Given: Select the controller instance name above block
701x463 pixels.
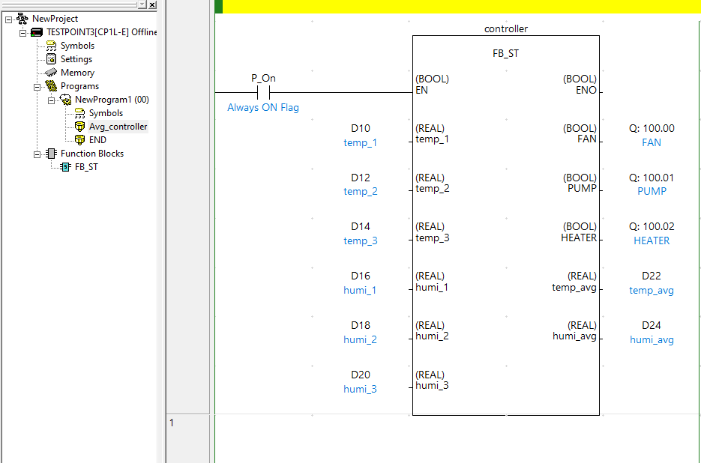Looking at the screenshot, I should click(x=506, y=28).
